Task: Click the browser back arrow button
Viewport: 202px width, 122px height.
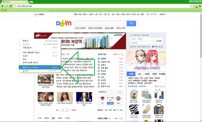Action: point(3,6)
